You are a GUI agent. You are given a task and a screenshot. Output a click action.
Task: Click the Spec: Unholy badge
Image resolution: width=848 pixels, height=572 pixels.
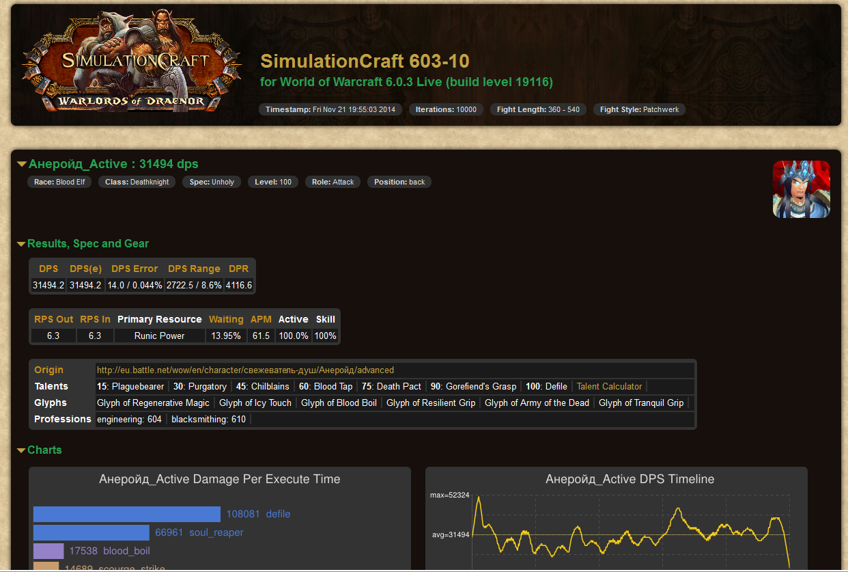pos(212,182)
